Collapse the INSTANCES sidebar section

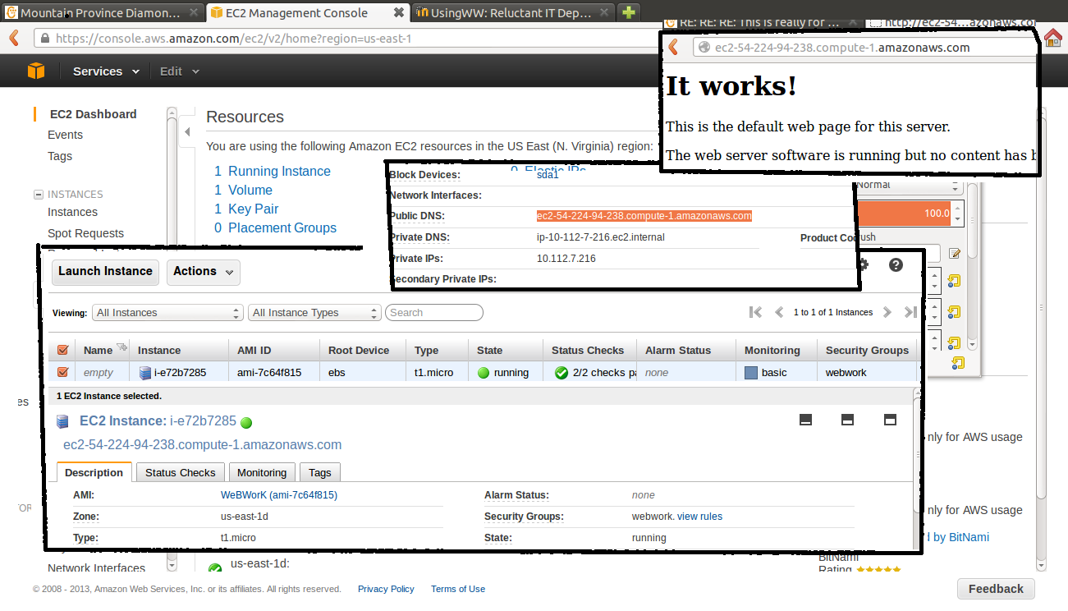(38, 195)
